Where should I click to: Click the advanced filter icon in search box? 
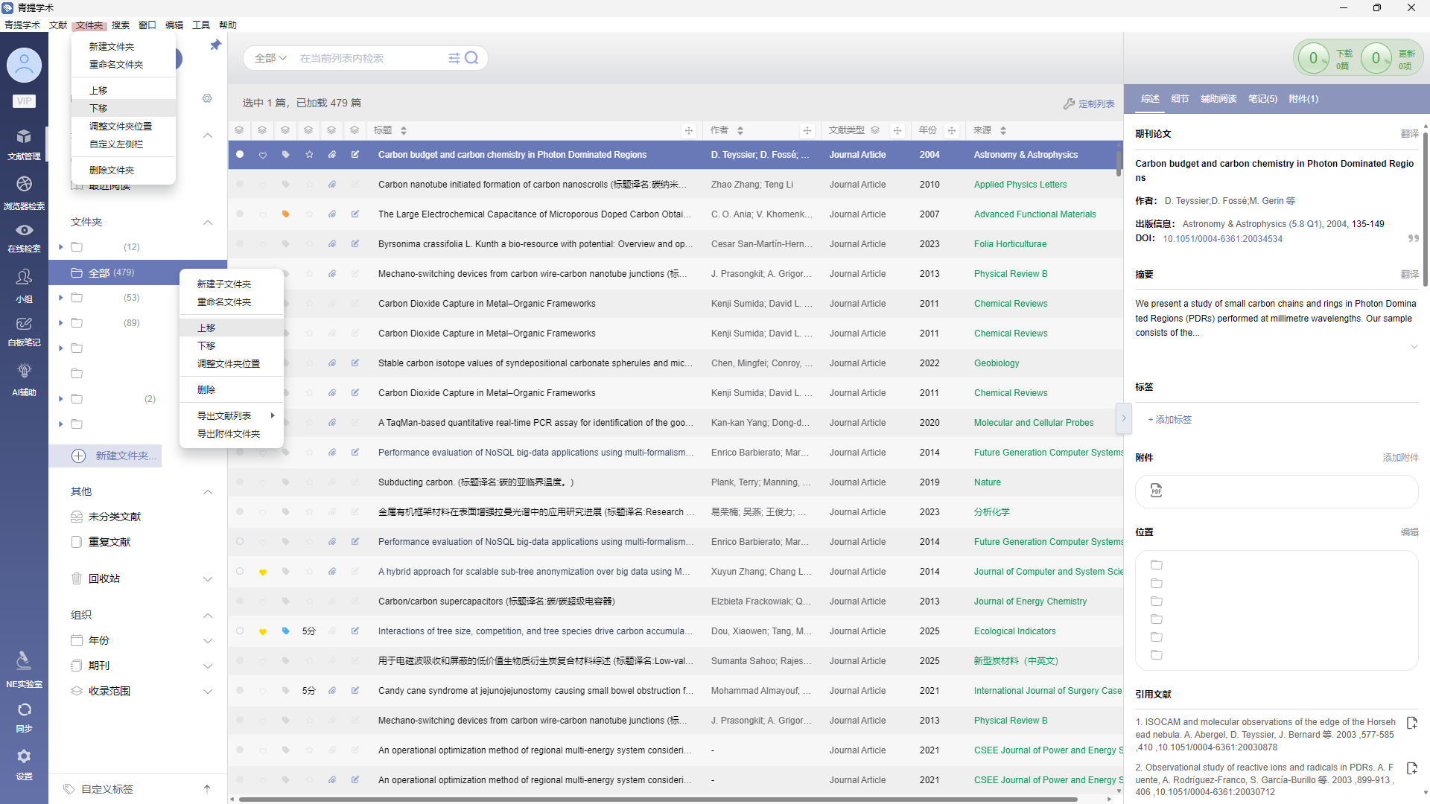coord(454,58)
